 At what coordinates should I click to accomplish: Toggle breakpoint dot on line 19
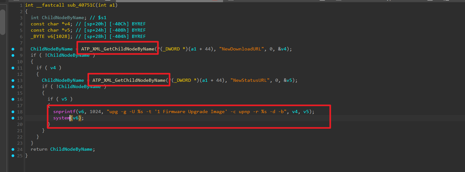click(13, 118)
